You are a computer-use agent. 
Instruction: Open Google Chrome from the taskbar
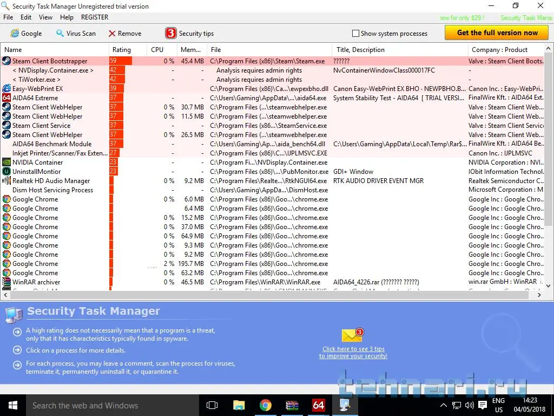tap(265, 405)
